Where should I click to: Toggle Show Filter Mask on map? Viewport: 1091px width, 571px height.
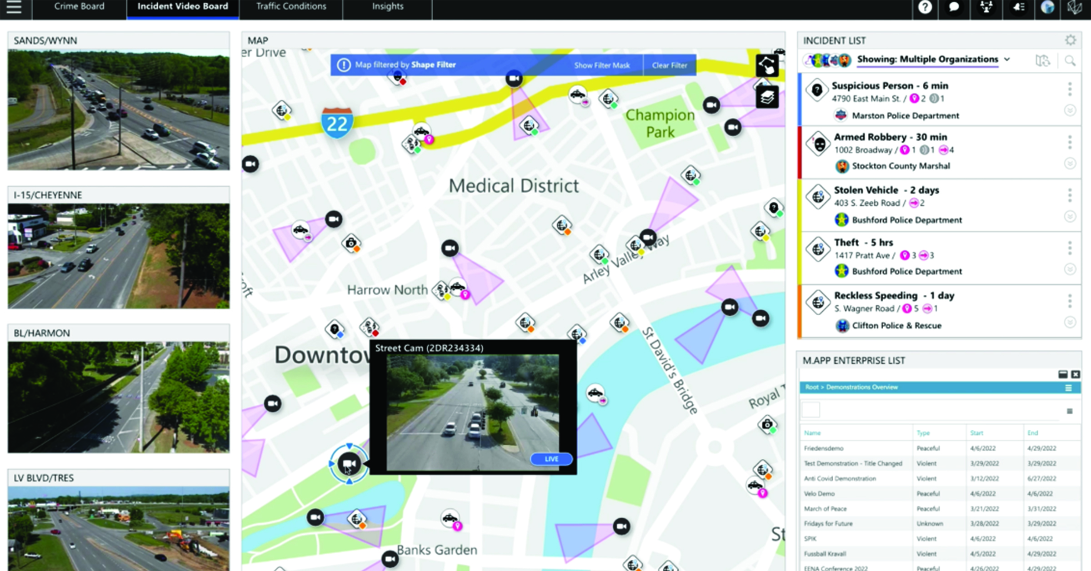click(x=601, y=65)
